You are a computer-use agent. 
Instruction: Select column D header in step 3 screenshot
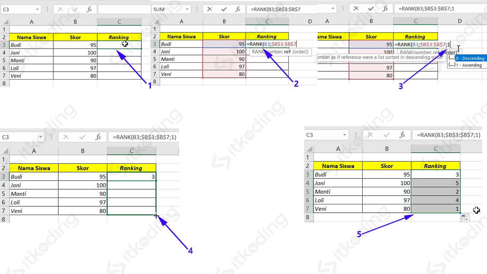[460, 21]
